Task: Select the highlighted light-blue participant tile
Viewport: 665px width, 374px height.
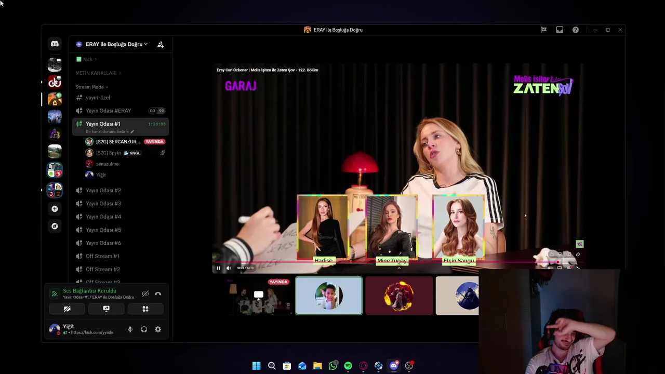Action: click(x=329, y=296)
